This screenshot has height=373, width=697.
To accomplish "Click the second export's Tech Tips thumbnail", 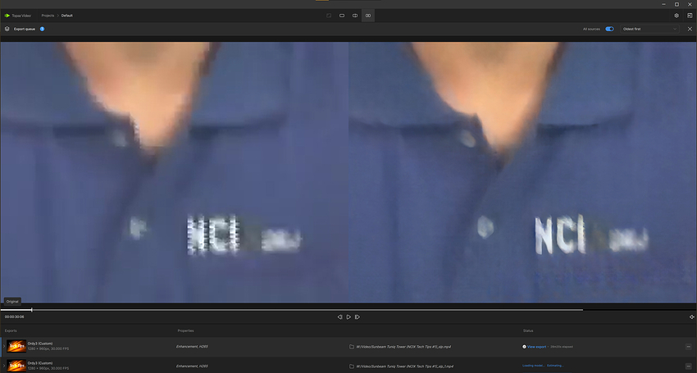I will coord(16,366).
